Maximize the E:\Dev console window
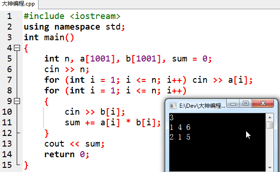This screenshot has height=172, width=280. coord(246,104)
